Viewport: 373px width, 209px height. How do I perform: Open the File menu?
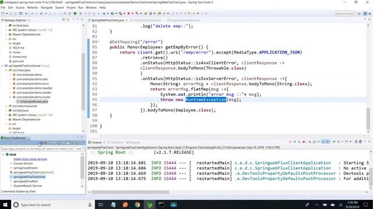click(x=3, y=8)
